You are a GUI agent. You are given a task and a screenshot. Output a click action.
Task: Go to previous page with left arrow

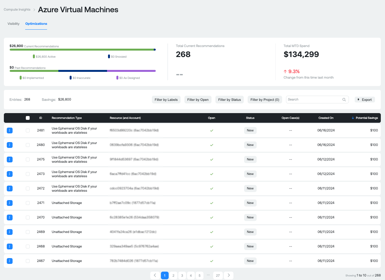(155, 275)
